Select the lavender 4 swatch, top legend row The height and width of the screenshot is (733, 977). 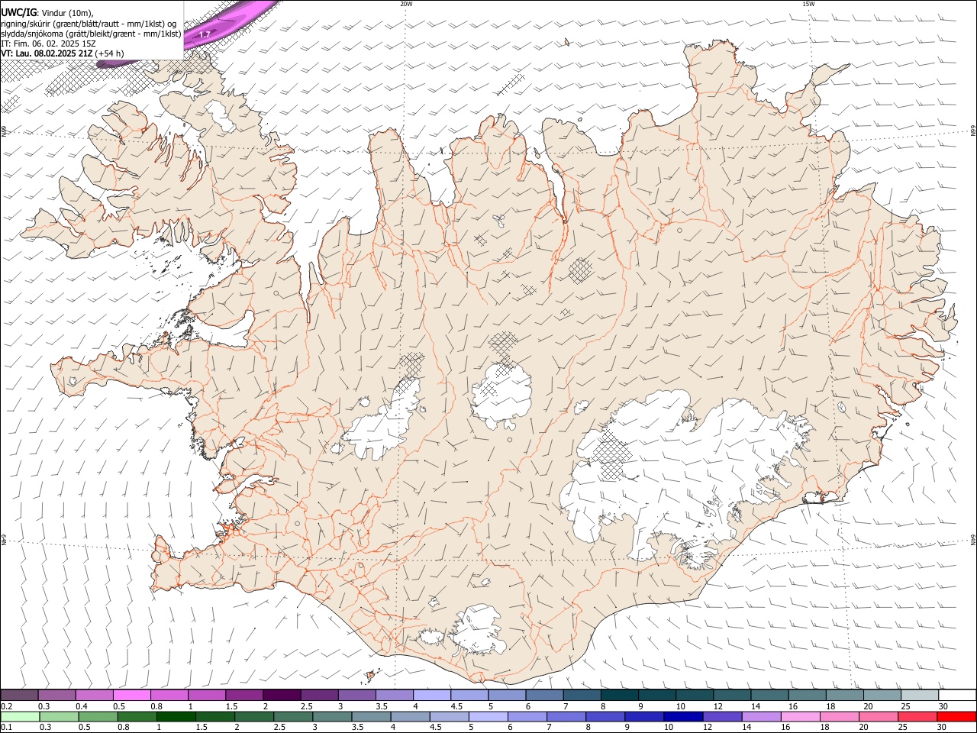click(432, 695)
